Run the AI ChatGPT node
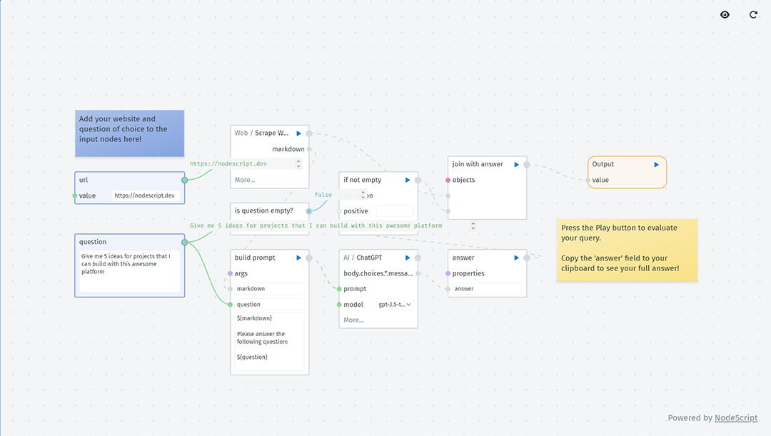The width and height of the screenshot is (771, 436). (x=407, y=258)
